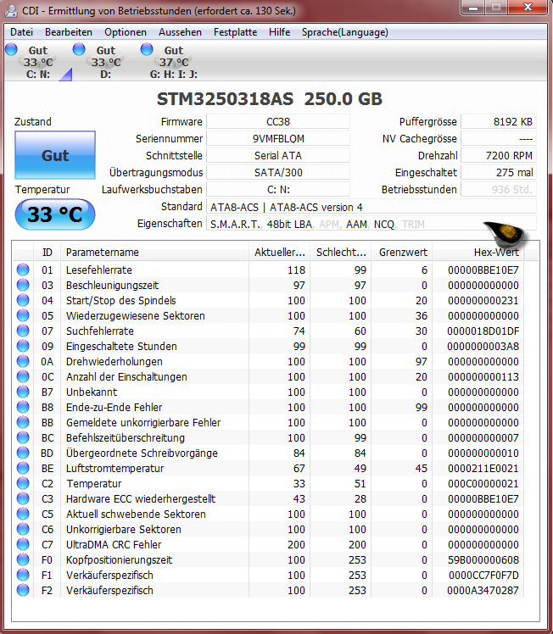Viewport: 553px width, 634px height.
Task: Click status icon of Anzahl der Einschaltungen row
Action: click(x=23, y=376)
